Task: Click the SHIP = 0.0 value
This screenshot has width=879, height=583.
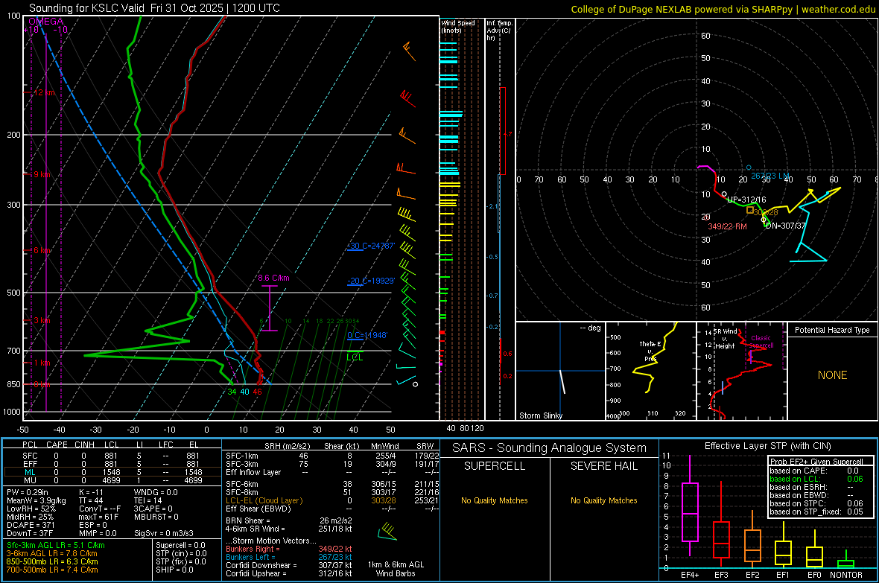Action: (174, 570)
